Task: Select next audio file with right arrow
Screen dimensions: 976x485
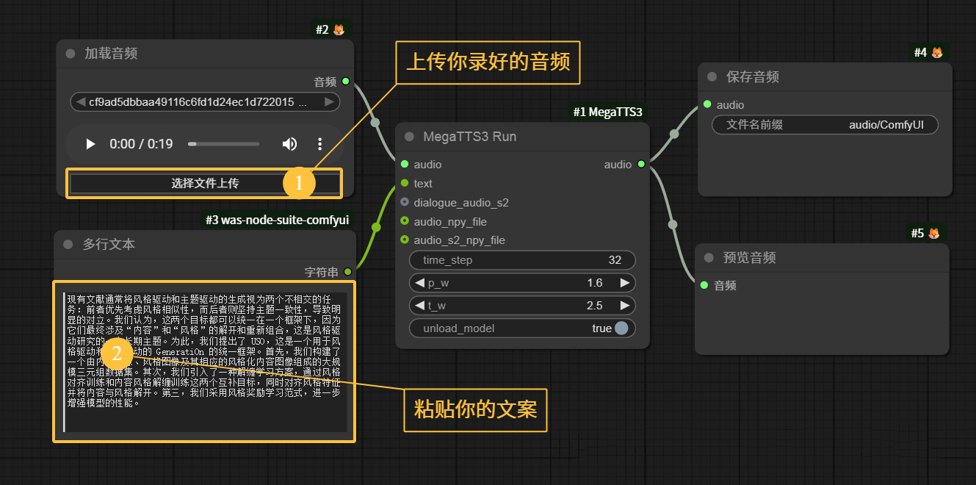Action: [330, 102]
